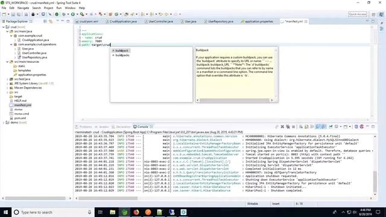Open the Project menu
The height and width of the screenshot is (217, 386).
[x=48, y=8]
